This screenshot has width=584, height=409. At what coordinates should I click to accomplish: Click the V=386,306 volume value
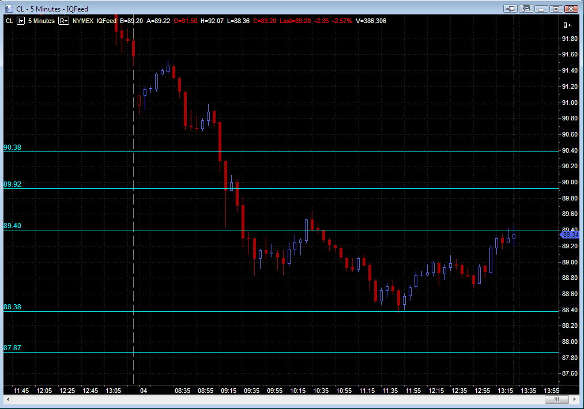point(371,21)
